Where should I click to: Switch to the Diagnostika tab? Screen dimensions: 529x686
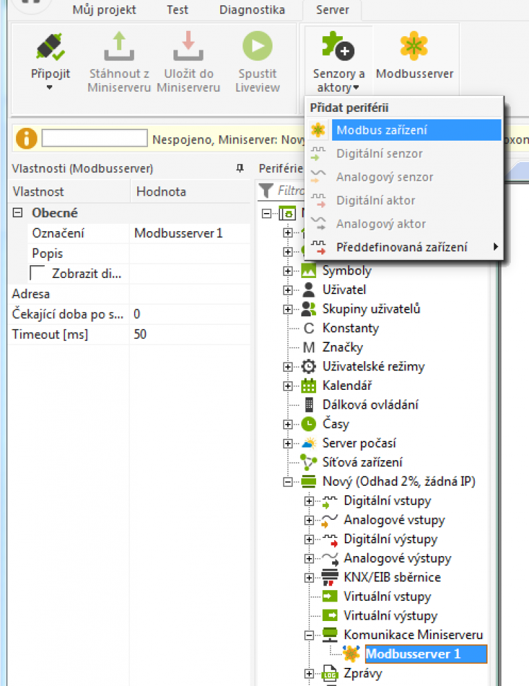pos(252,10)
